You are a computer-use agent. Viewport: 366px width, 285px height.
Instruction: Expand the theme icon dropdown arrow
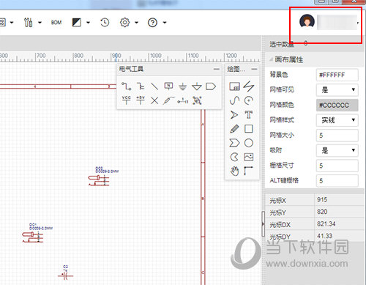88,23
